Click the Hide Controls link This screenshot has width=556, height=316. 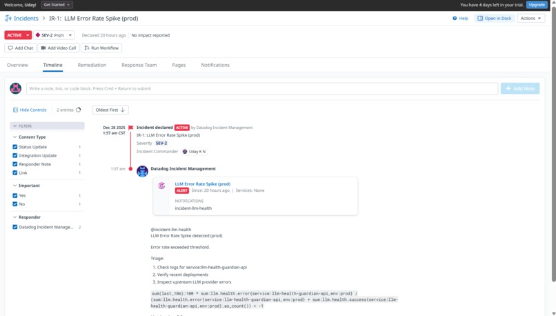(x=33, y=110)
